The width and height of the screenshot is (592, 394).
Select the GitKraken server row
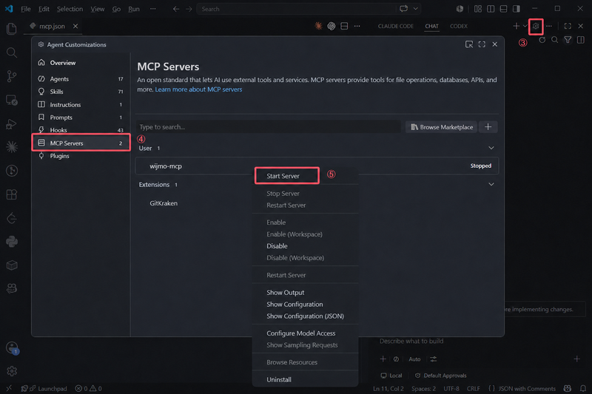click(317, 203)
